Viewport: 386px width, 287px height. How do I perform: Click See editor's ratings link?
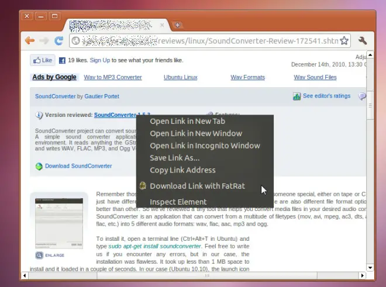coord(326,96)
